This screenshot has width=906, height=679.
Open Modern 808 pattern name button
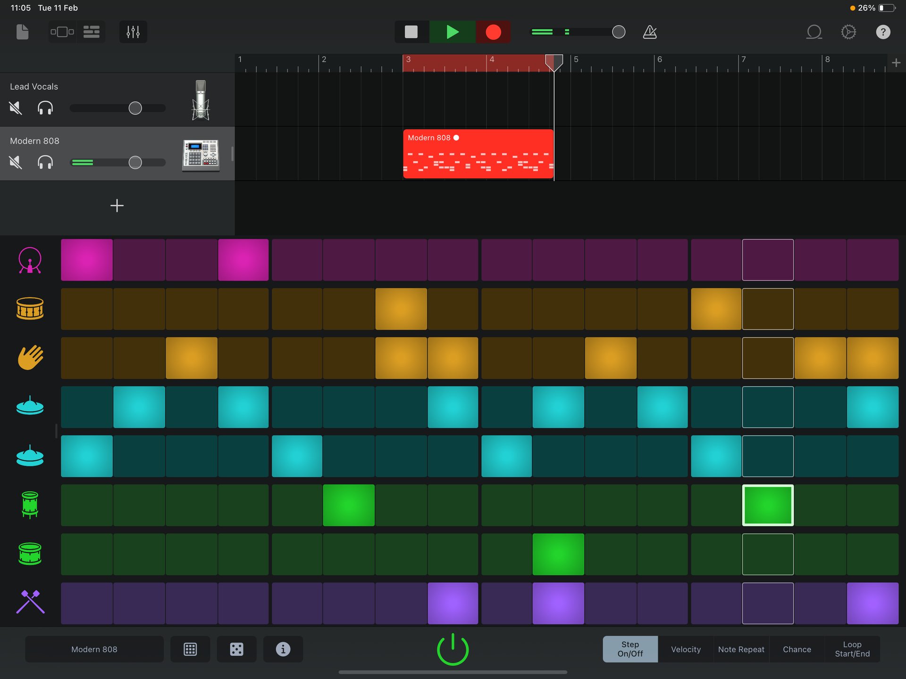pos(94,649)
